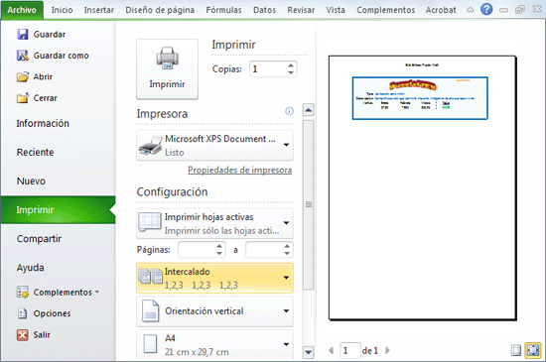Click the Propiedades de impresora link
The width and height of the screenshot is (546, 362).
tap(239, 170)
